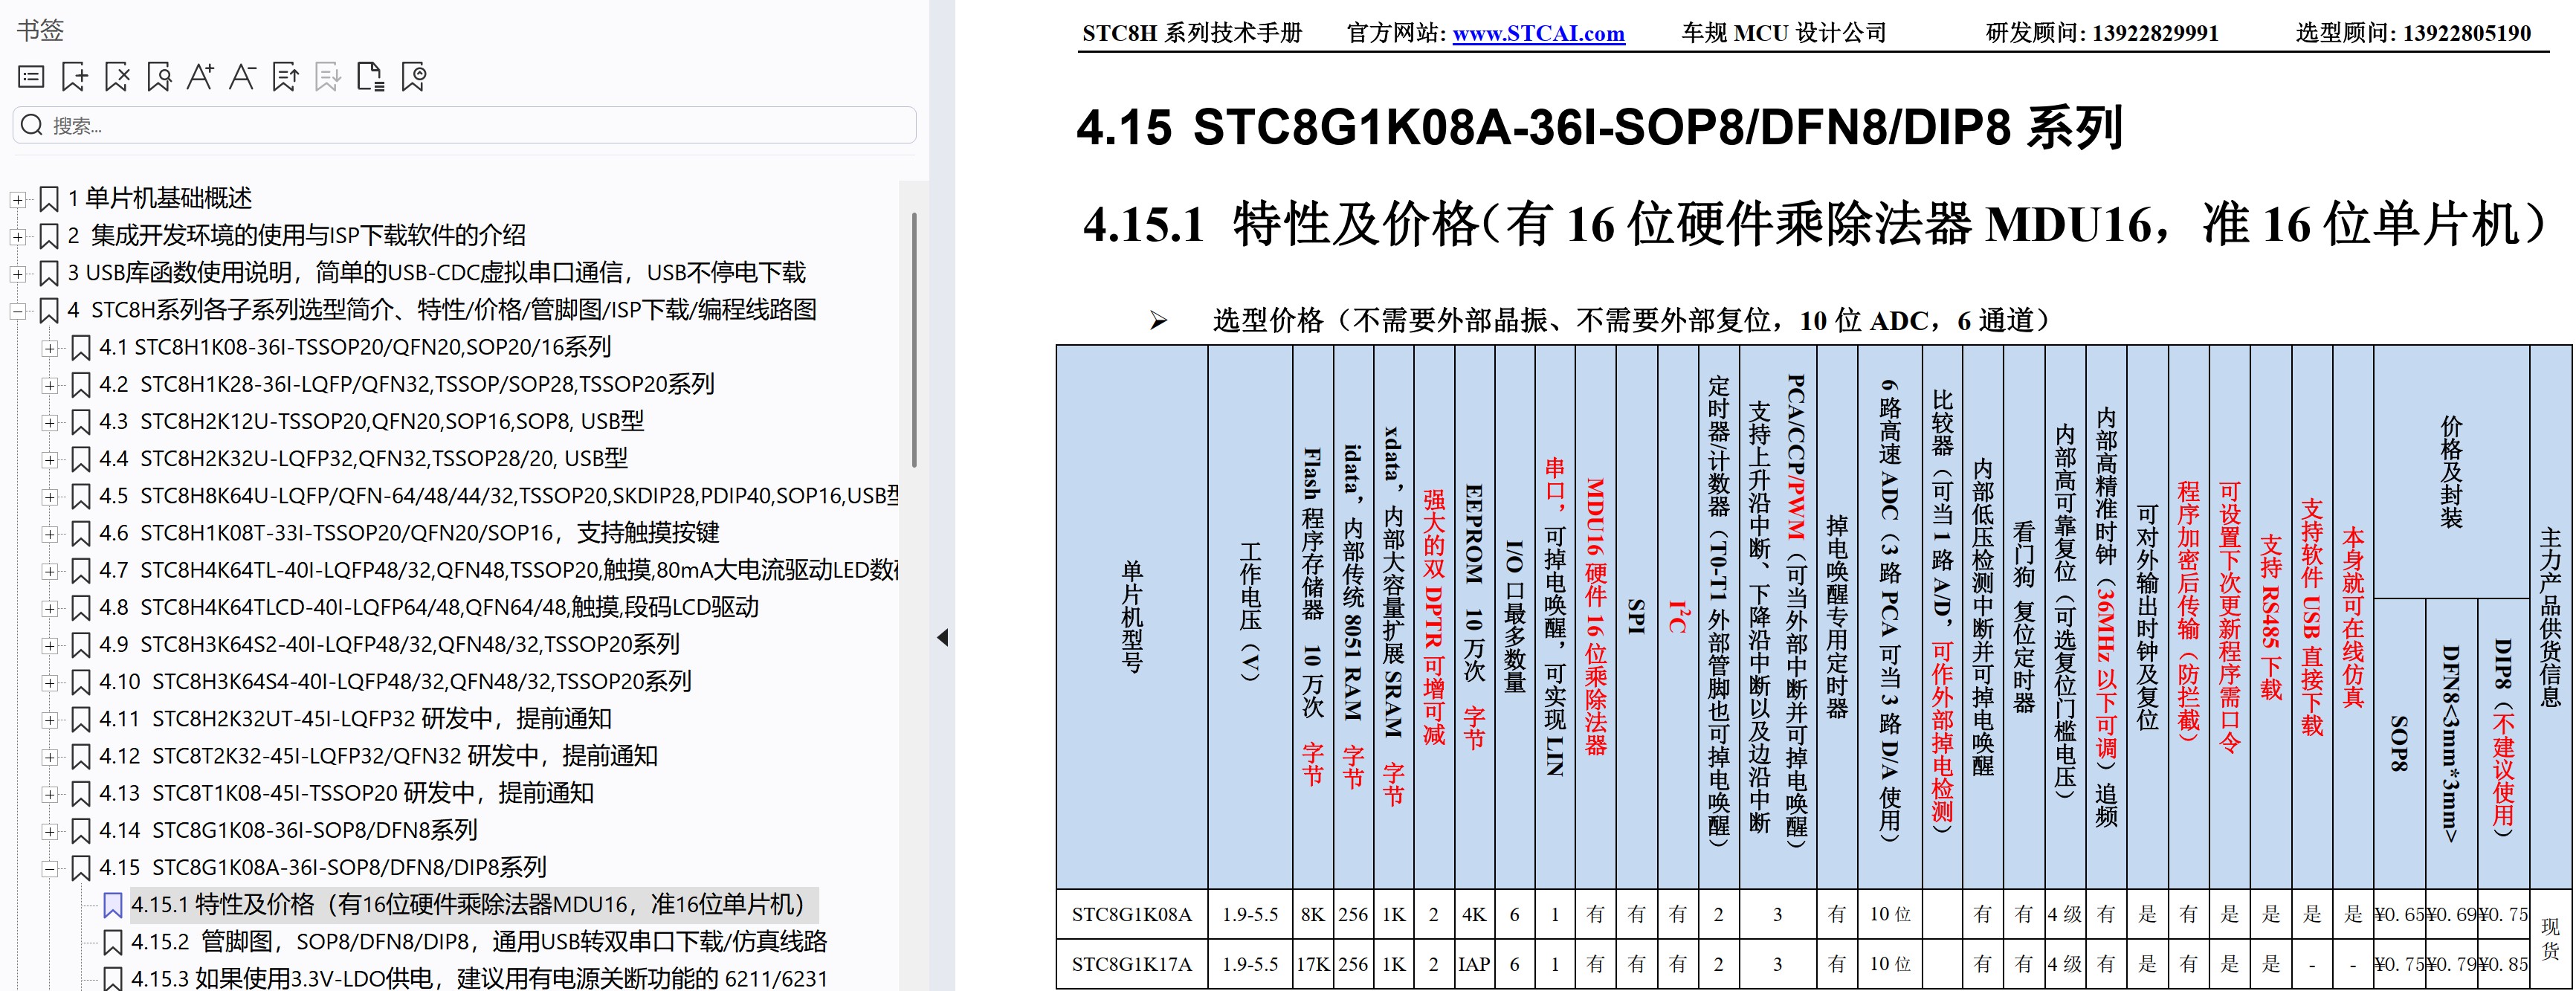Click the 4.15 STC8G1K08A-36I section heading
Image resolution: width=2576 pixels, height=991 pixels.
tap(1599, 129)
